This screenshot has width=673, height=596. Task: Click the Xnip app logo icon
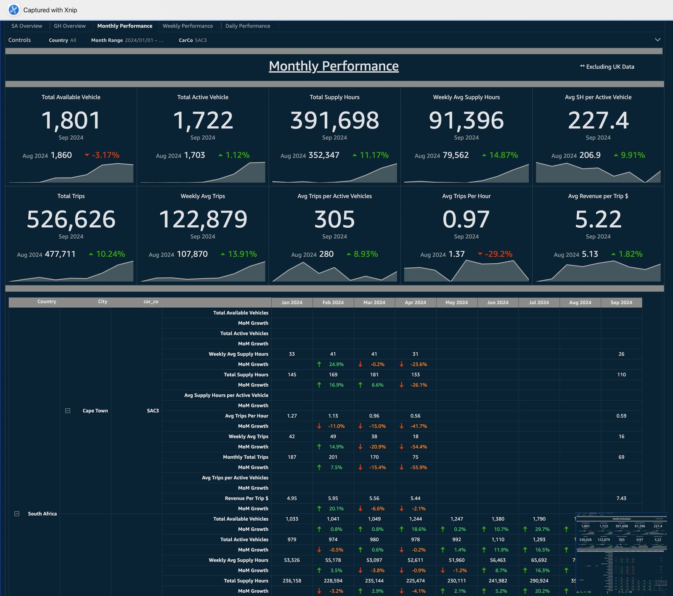tap(13, 10)
